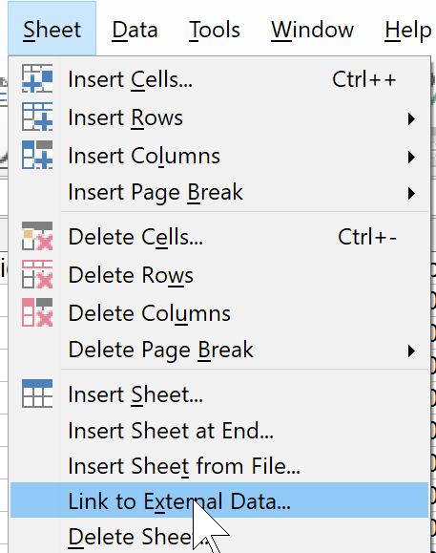
Task: Click the Insert Cells icon
Action: pos(37,78)
